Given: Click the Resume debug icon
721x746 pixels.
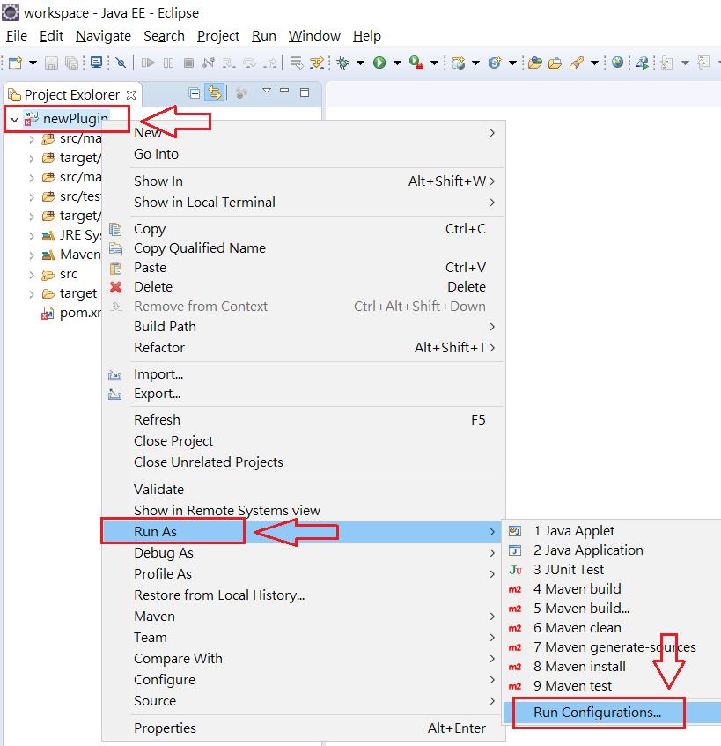Looking at the screenshot, I should coord(148,63).
